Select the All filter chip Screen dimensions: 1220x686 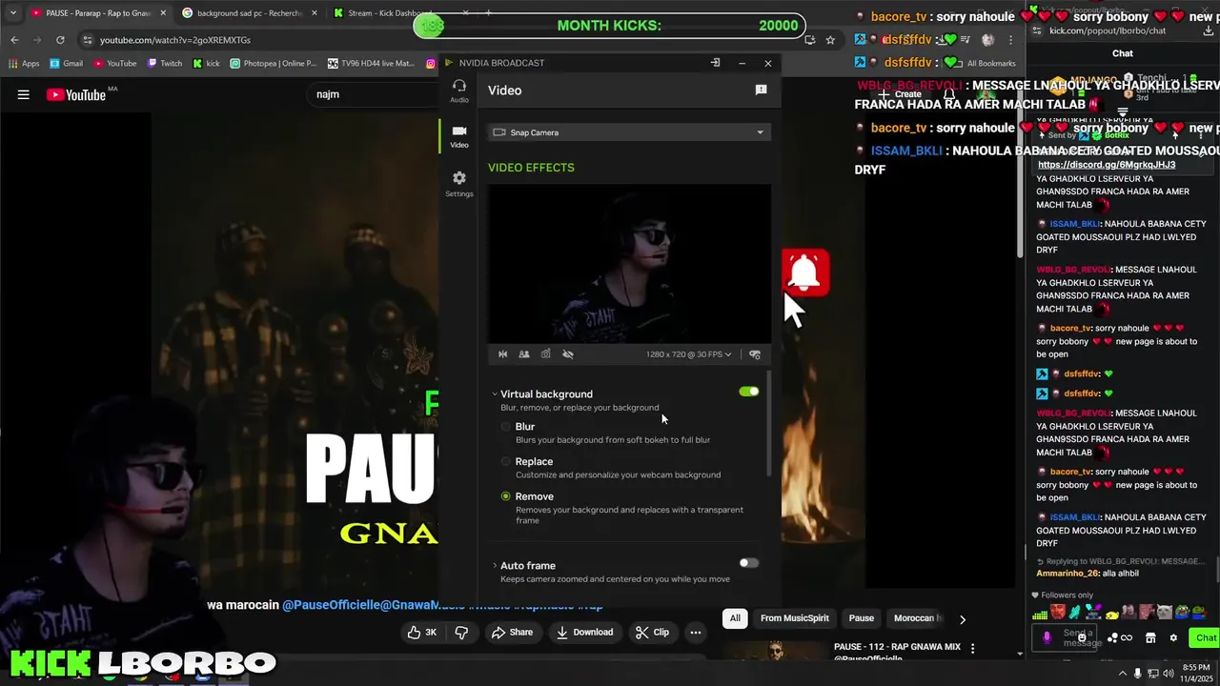coord(735,618)
